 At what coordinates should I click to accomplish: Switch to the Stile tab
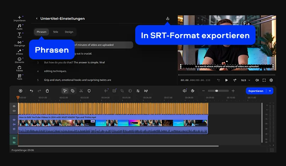click(x=56, y=32)
